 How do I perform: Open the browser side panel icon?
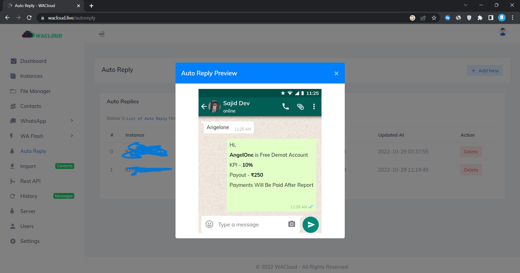491,18
